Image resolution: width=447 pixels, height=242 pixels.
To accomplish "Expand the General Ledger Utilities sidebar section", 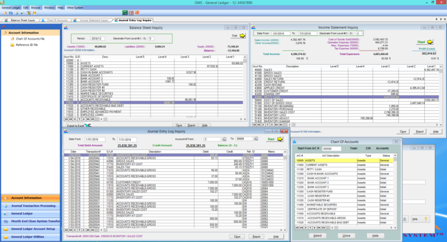I will click(31, 237).
